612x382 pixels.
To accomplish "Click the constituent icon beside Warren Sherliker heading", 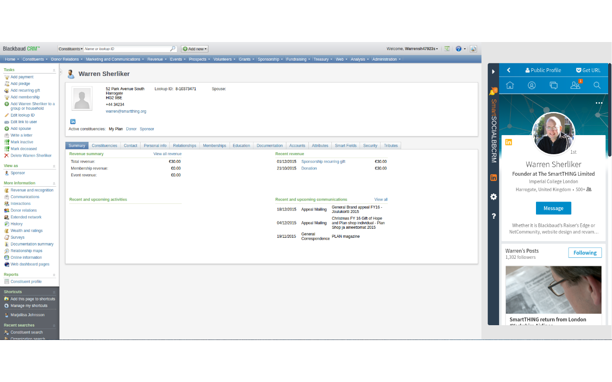I will [x=71, y=74].
